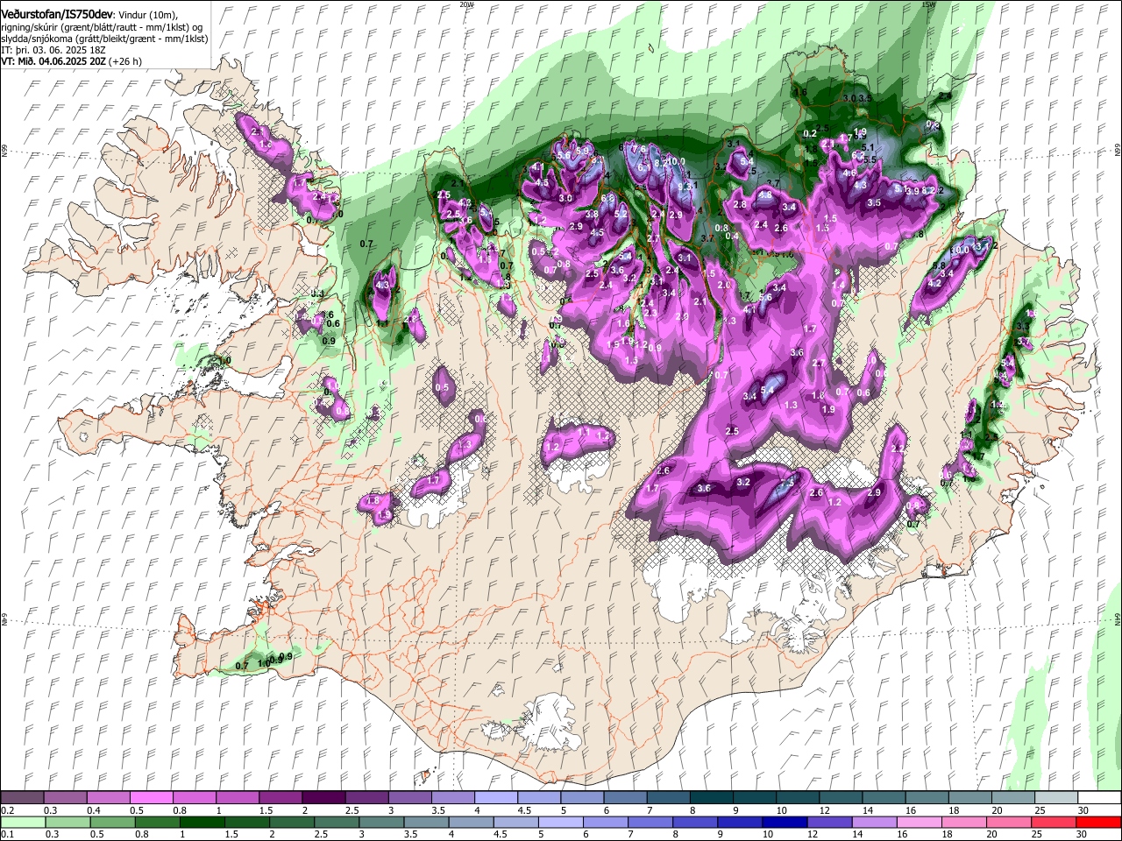Image resolution: width=1122 pixels, height=841 pixels.
Task: Click the snow scale swatch between 0.2 and 0.3
Action: pyautogui.click(x=22, y=798)
